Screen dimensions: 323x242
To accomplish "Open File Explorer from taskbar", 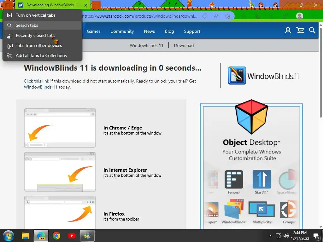I will click(26, 236).
